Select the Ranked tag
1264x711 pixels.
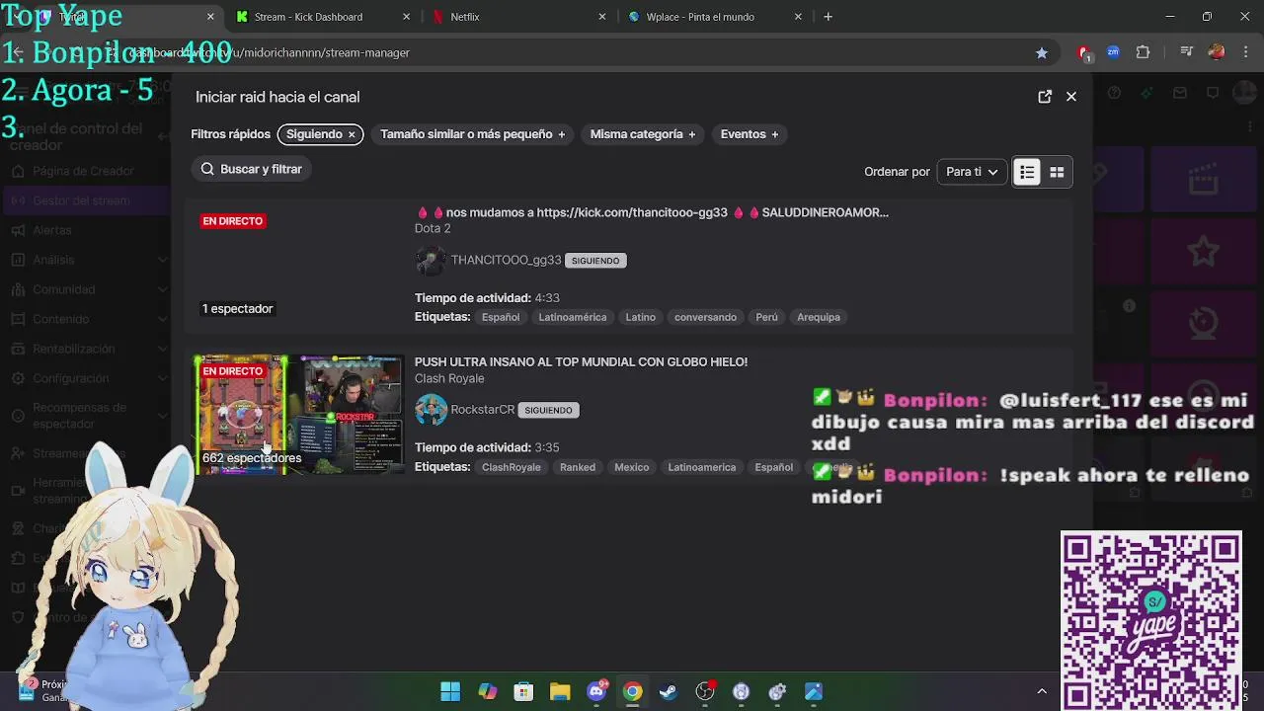(x=578, y=467)
